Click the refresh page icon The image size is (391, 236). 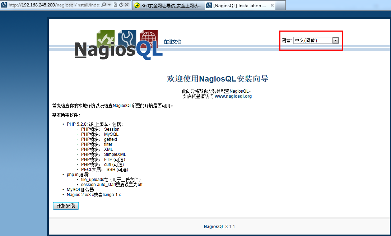coord(121,5)
